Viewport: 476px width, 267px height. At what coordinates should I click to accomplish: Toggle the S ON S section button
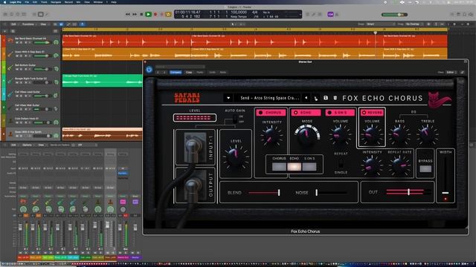click(340, 113)
